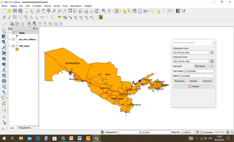Open Help Contents book icon
Image resolution: width=234 pixels, height=142 pixels.
(178, 11)
